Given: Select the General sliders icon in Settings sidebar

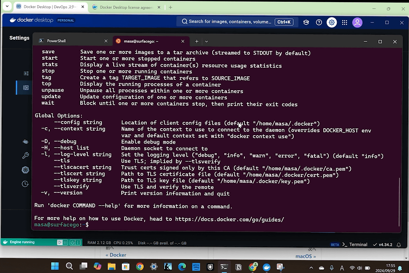Looking at the screenshot, I should (x=26, y=73).
